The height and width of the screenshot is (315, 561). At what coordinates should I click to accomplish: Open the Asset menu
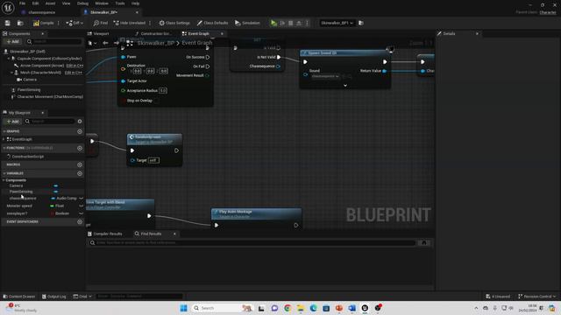(51, 3)
